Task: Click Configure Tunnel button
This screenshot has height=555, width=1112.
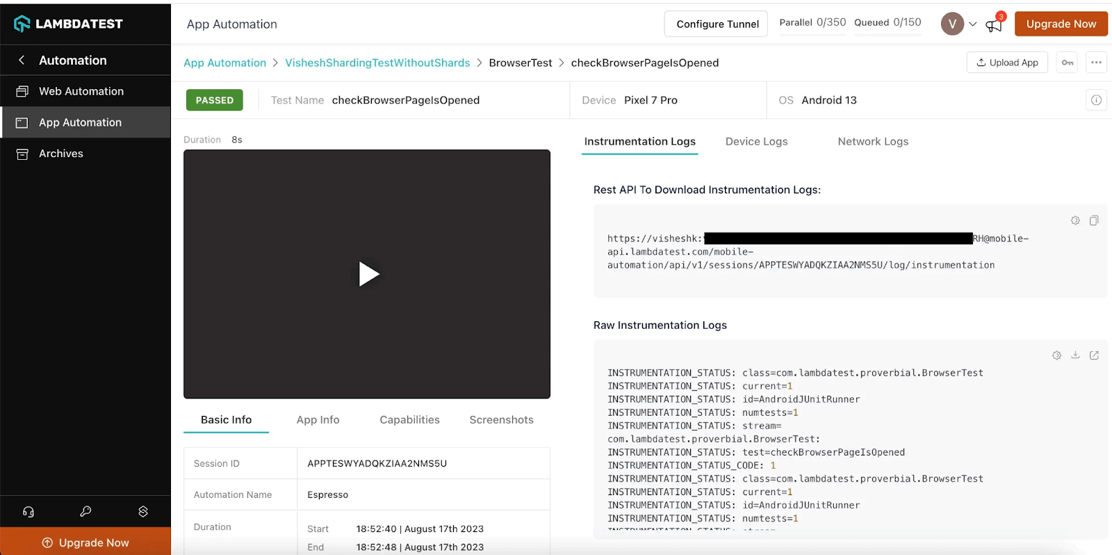Action: pos(716,24)
